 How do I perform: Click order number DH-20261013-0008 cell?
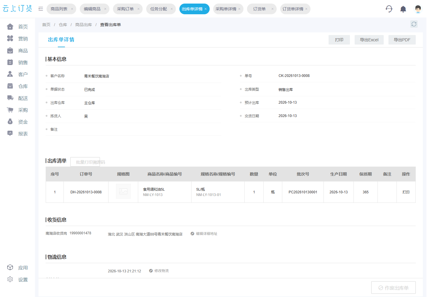click(86, 192)
